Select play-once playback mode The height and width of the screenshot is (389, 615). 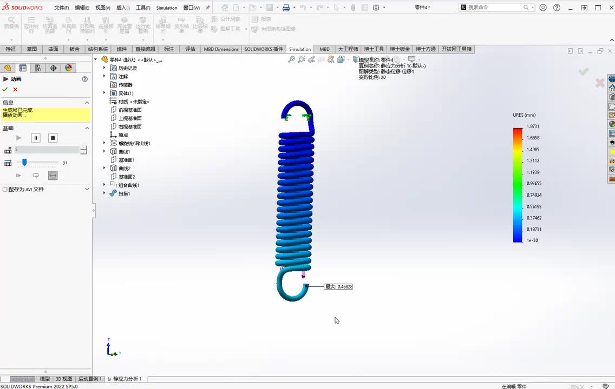[x=18, y=176]
